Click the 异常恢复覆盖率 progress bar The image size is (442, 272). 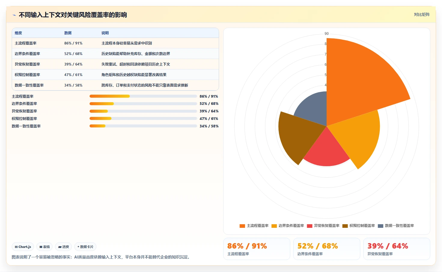point(143,111)
